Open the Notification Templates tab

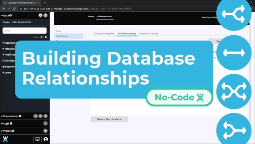pyautogui.click(x=104, y=33)
